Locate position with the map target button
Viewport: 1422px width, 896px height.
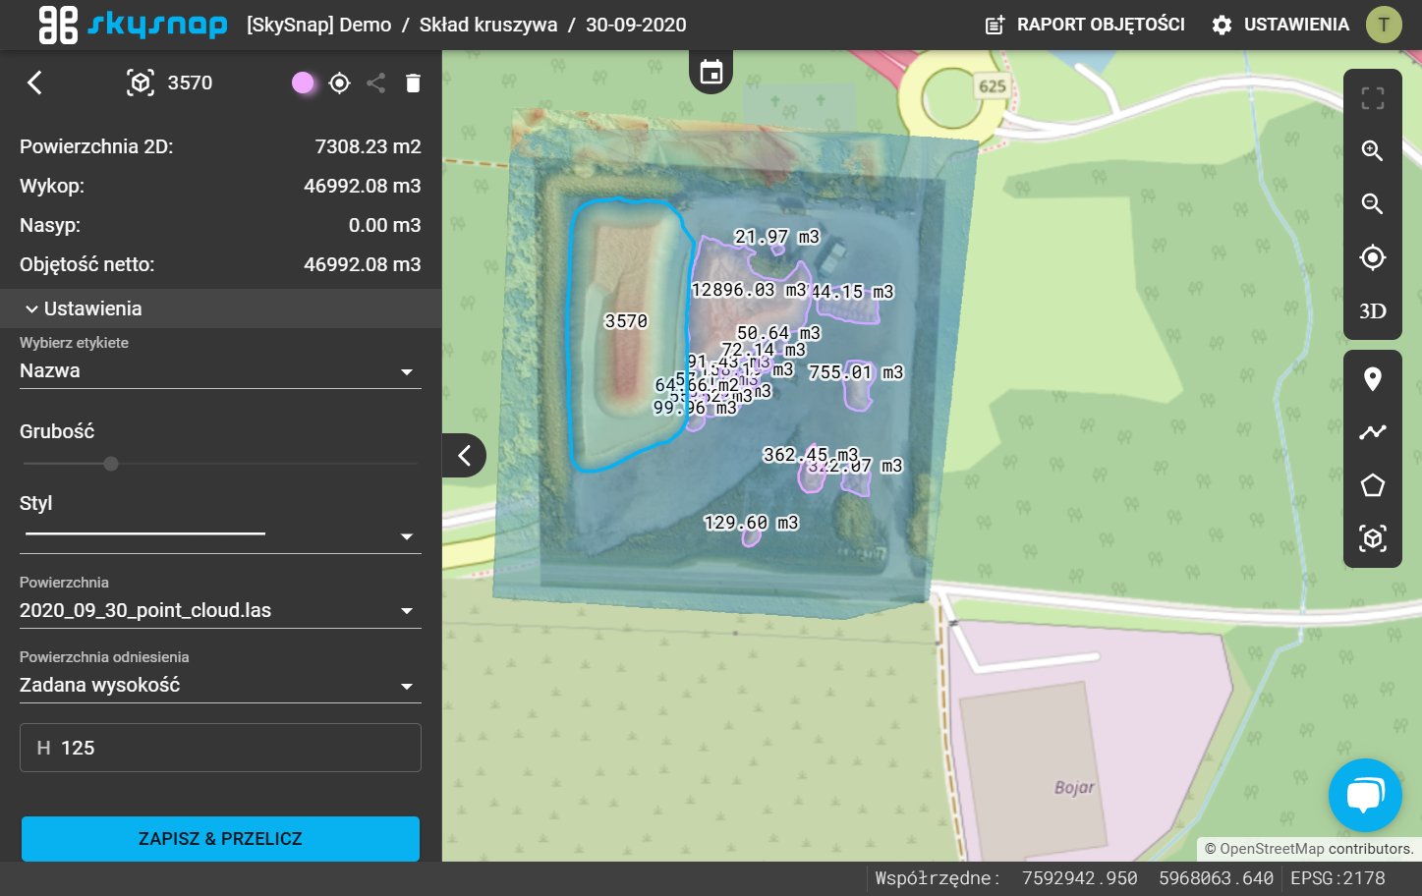point(1373,257)
